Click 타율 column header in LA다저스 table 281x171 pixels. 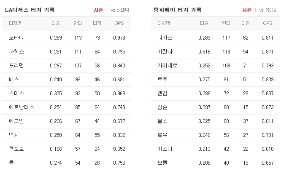click(x=56, y=23)
